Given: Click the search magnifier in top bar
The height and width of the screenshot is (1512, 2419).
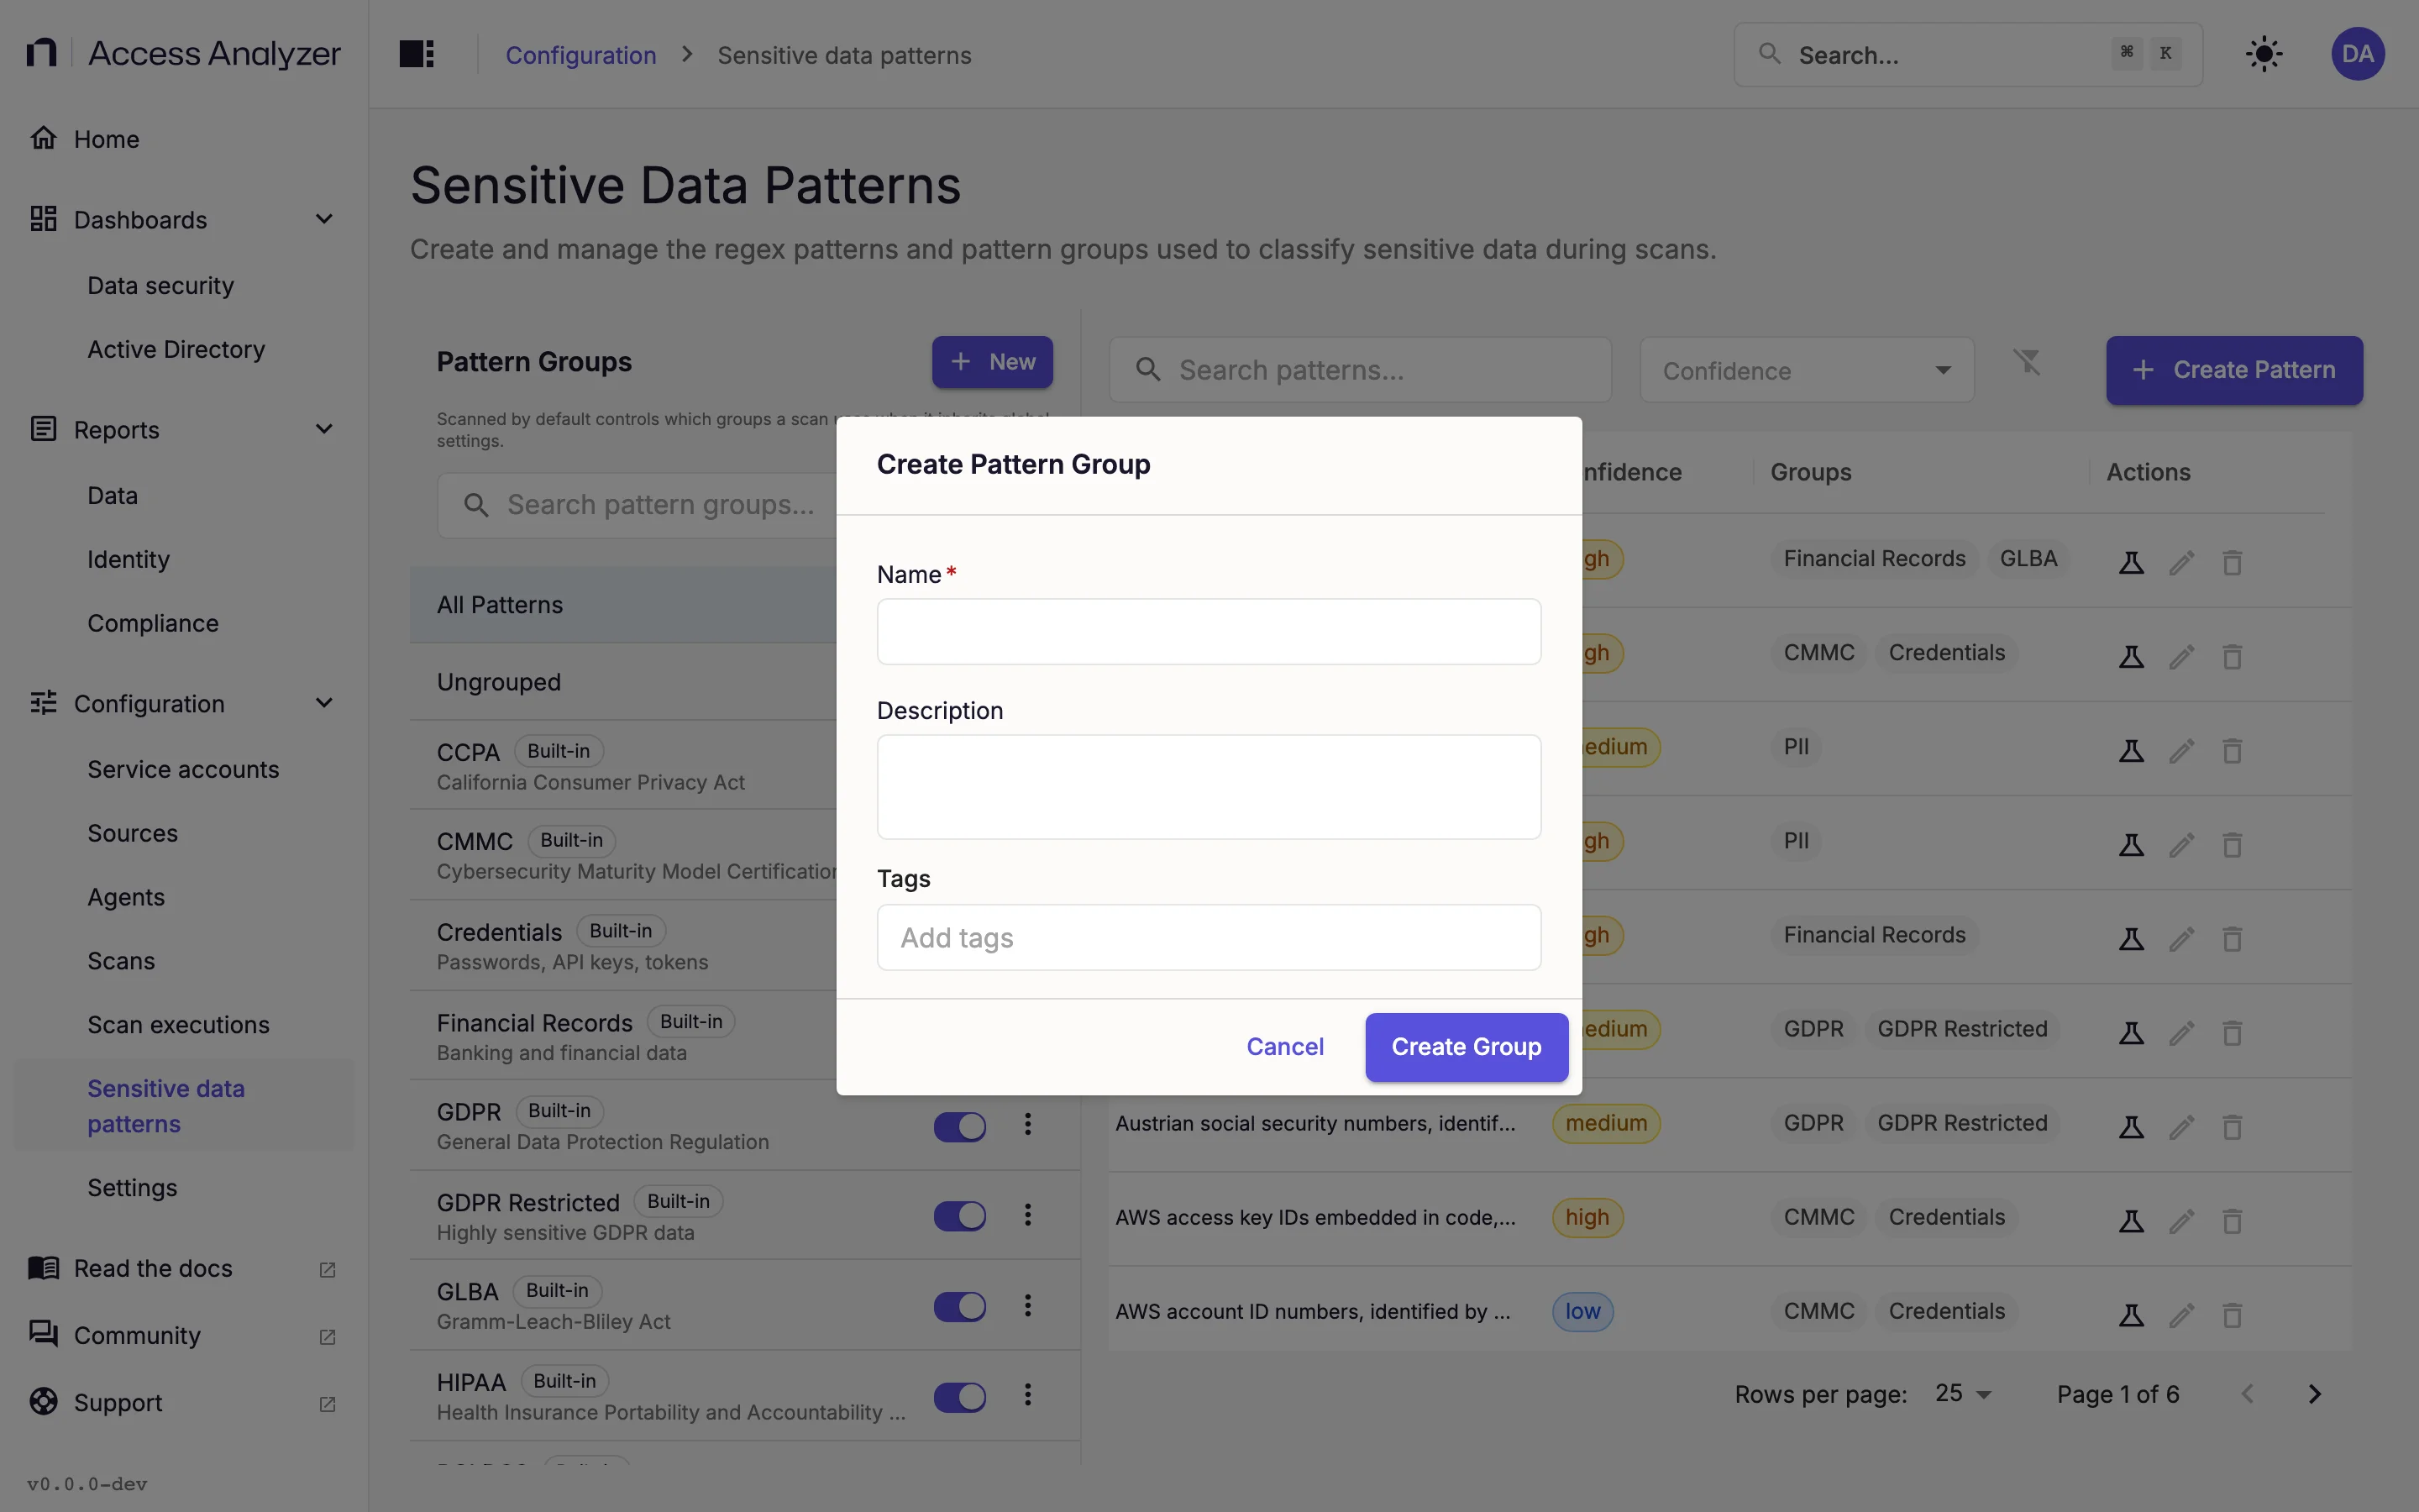Looking at the screenshot, I should pyautogui.click(x=1769, y=54).
